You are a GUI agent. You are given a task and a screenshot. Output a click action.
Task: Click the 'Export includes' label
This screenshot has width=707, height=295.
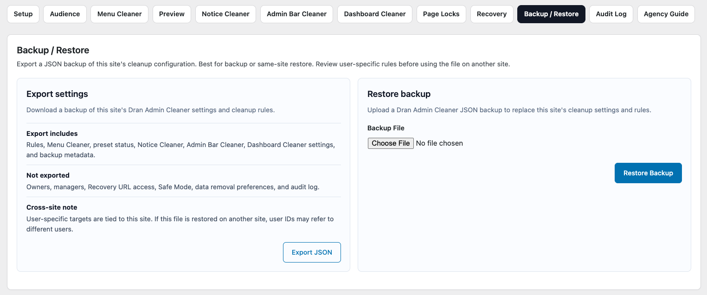pyautogui.click(x=52, y=134)
